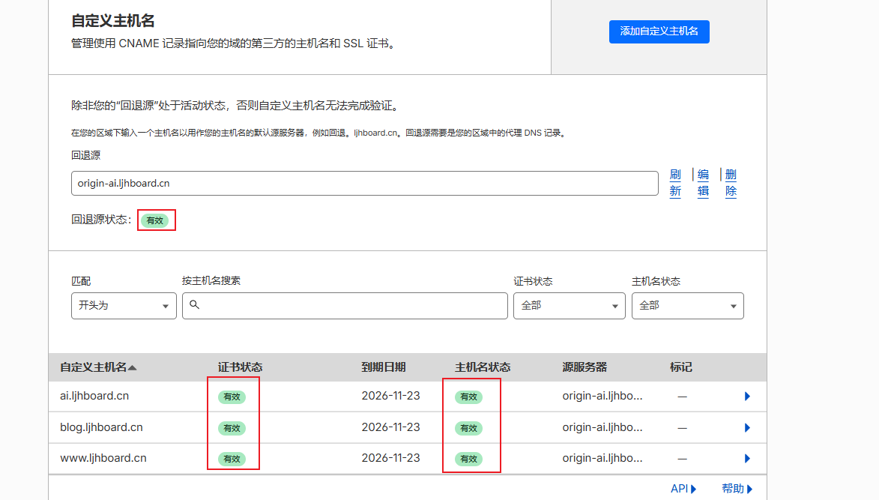The height and width of the screenshot is (500, 879).
Task: Click origin server cell in ai.ljhboard.cn row
Action: (x=602, y=396)
